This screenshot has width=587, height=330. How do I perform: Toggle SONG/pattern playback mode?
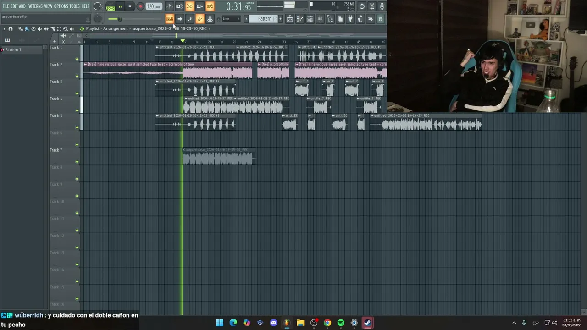111,7
